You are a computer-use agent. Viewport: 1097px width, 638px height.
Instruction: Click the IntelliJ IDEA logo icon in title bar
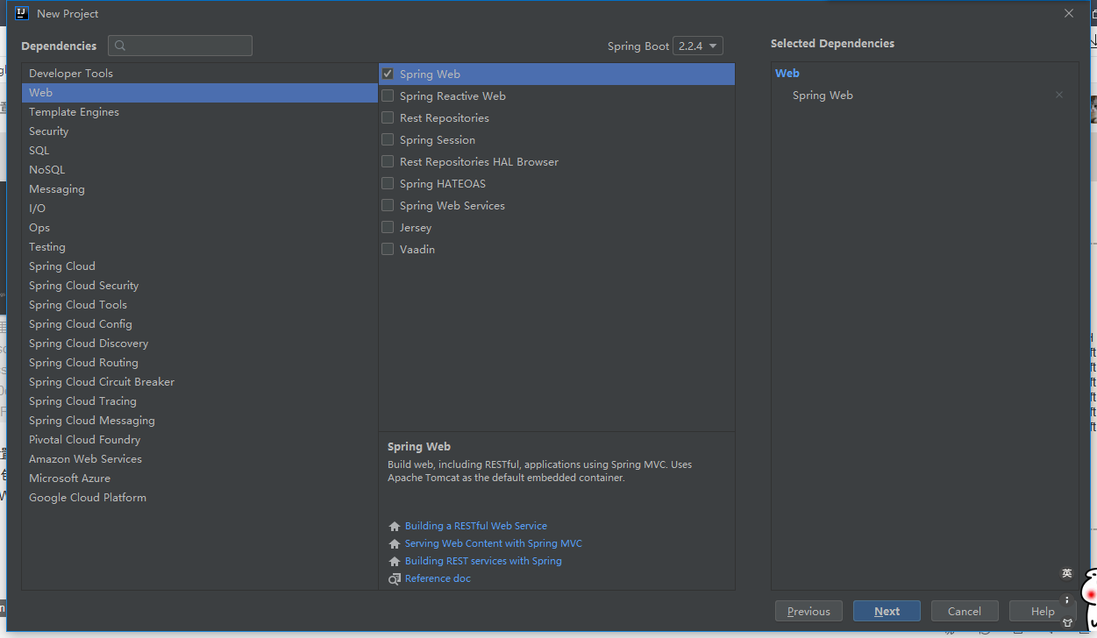point(22,13)
